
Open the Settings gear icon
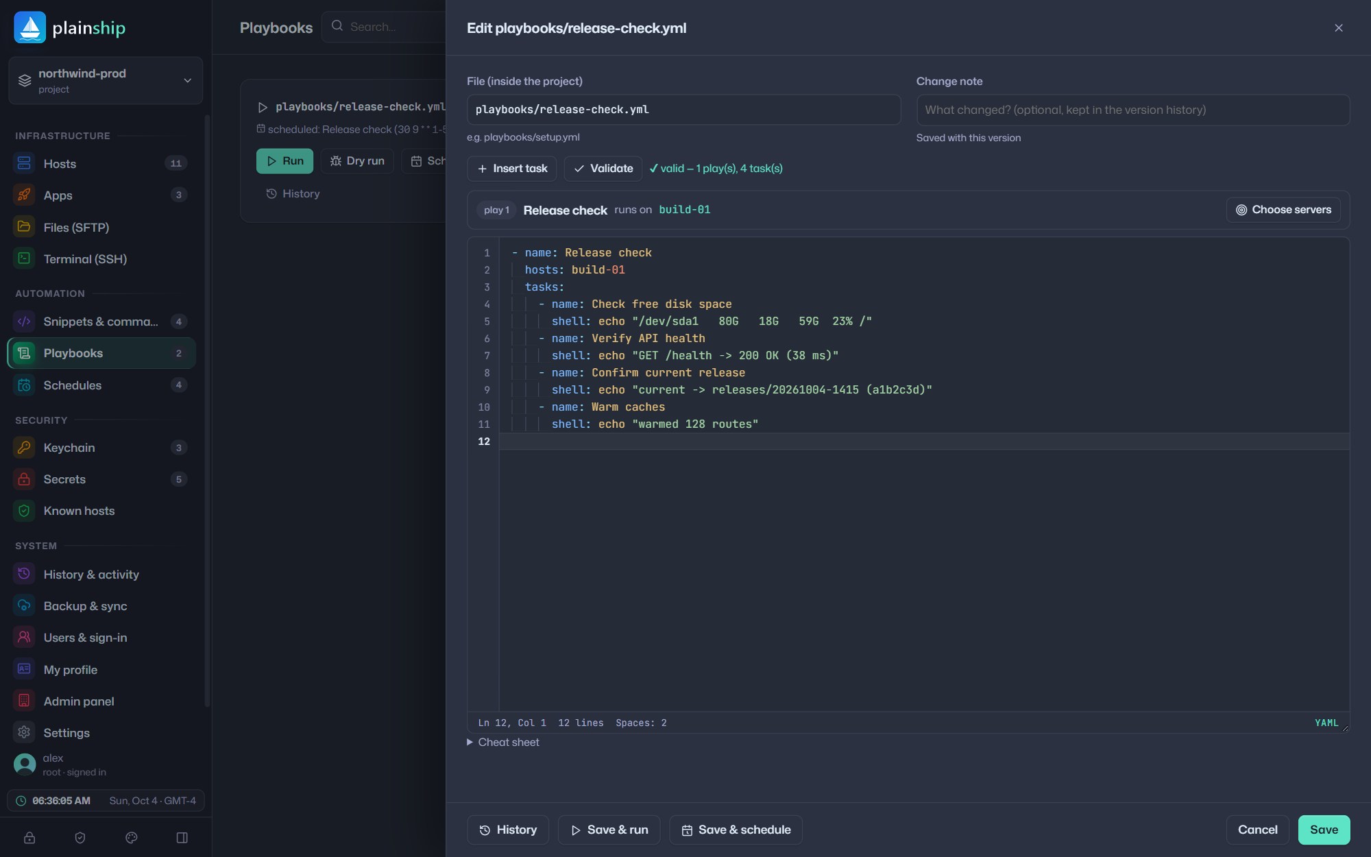pos(24,732)
